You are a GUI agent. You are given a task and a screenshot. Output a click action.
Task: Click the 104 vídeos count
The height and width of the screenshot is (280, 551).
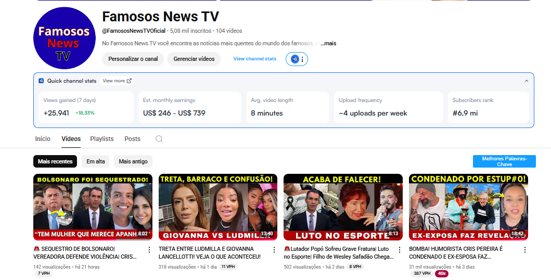[x=229, y=31]
